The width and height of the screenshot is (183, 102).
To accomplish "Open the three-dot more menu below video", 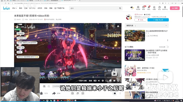I will (120, 93).
